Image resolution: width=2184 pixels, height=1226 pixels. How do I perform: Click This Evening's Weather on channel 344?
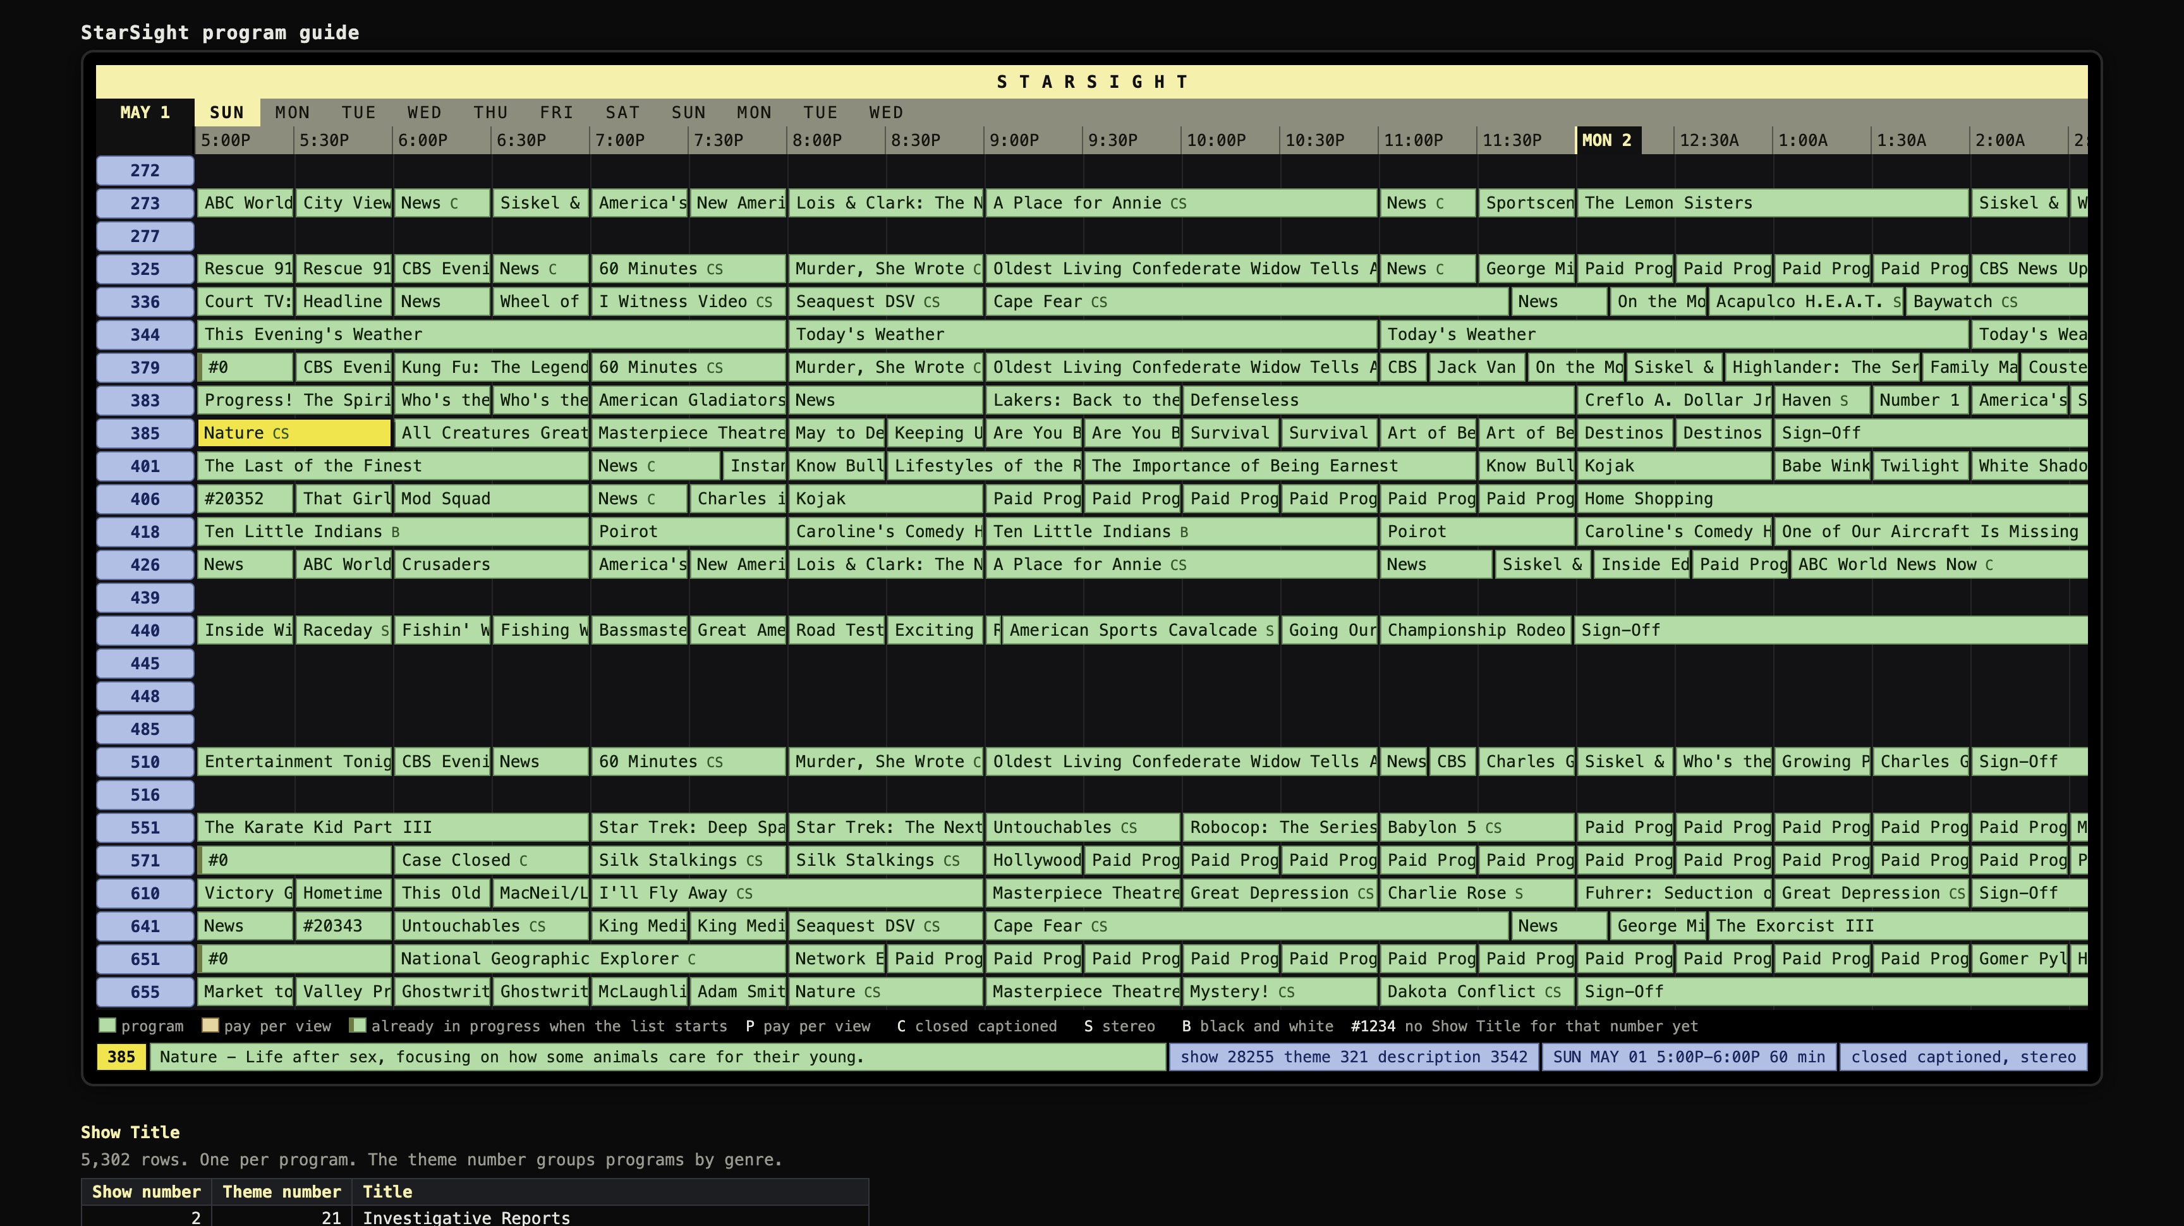click(x=491, y=334)
